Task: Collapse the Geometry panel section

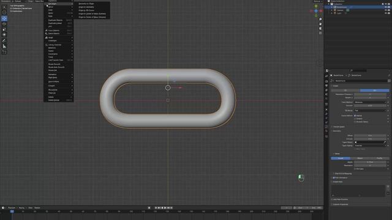Action: [336, 131]
